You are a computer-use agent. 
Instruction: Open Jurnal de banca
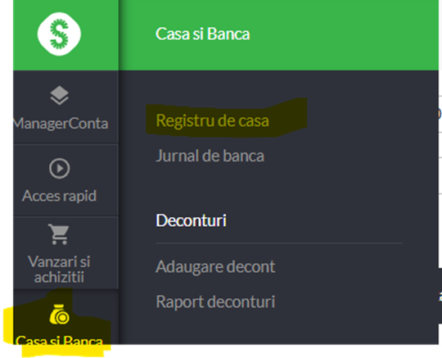pyautogui.click(x=210, y=156)
